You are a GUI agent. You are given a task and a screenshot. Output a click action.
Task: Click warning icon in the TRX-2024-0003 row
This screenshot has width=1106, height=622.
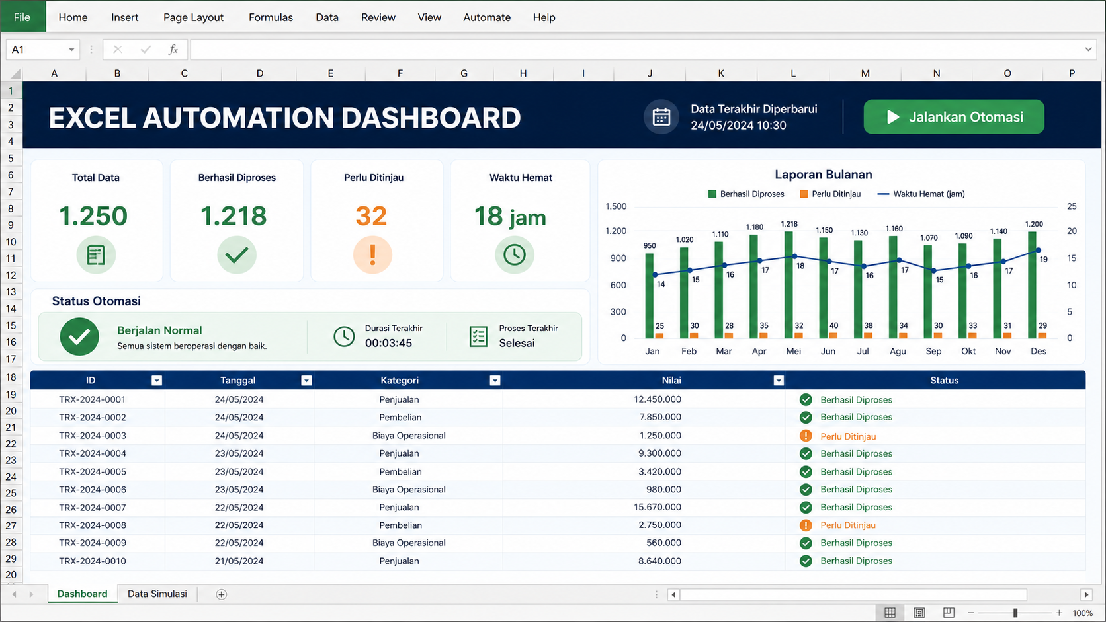click(x=806, y=436)
